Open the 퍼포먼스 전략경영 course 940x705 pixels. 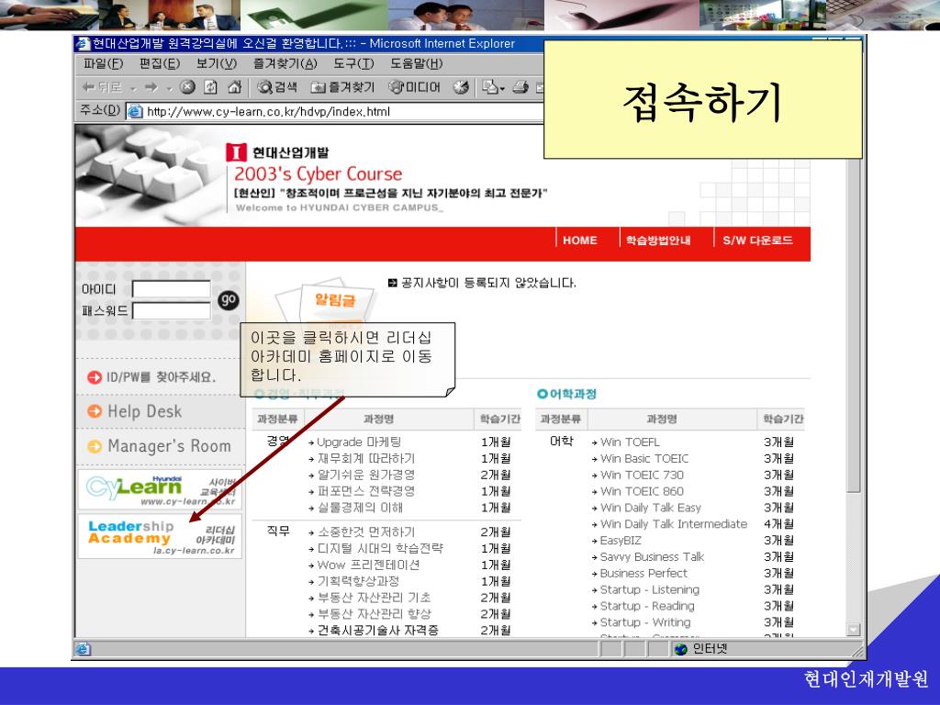pyautogui.click(x=365, y=491)
